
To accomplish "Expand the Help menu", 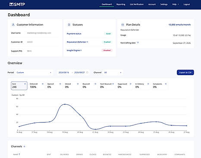I will [176, 4].
